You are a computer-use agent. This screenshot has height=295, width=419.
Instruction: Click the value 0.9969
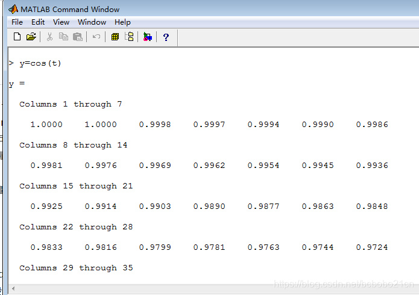tap(155, 166)
